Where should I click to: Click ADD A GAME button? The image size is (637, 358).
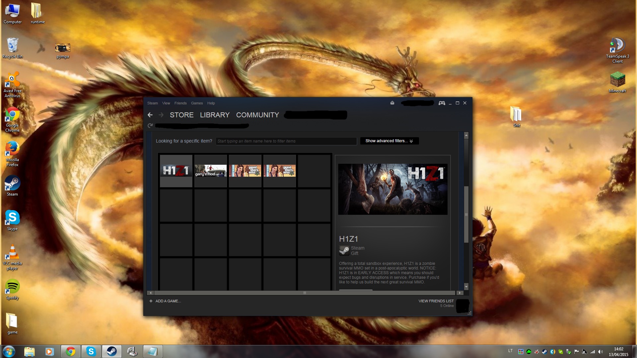coord(165,301)
